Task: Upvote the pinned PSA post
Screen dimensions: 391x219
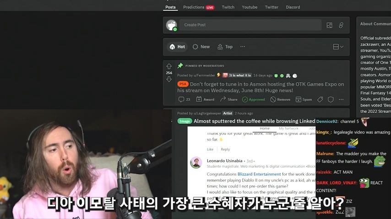Action: (169, 66)
